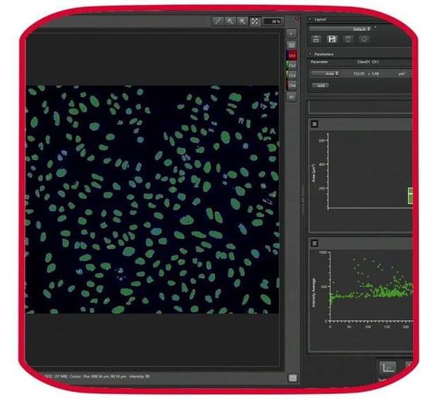The width and height of the screenshot is (436, 399).
Task: Open the Area parameter dropdown
Action: point(325,73)
